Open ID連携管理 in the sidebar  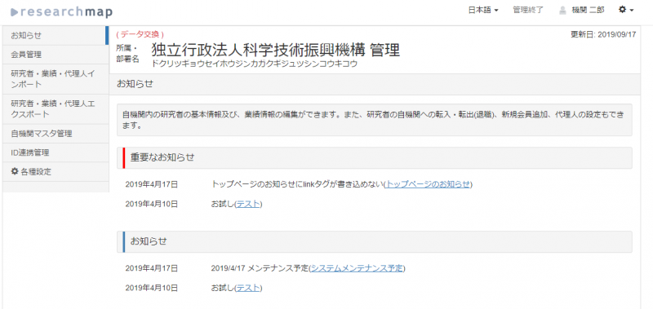tap(56, 152)
